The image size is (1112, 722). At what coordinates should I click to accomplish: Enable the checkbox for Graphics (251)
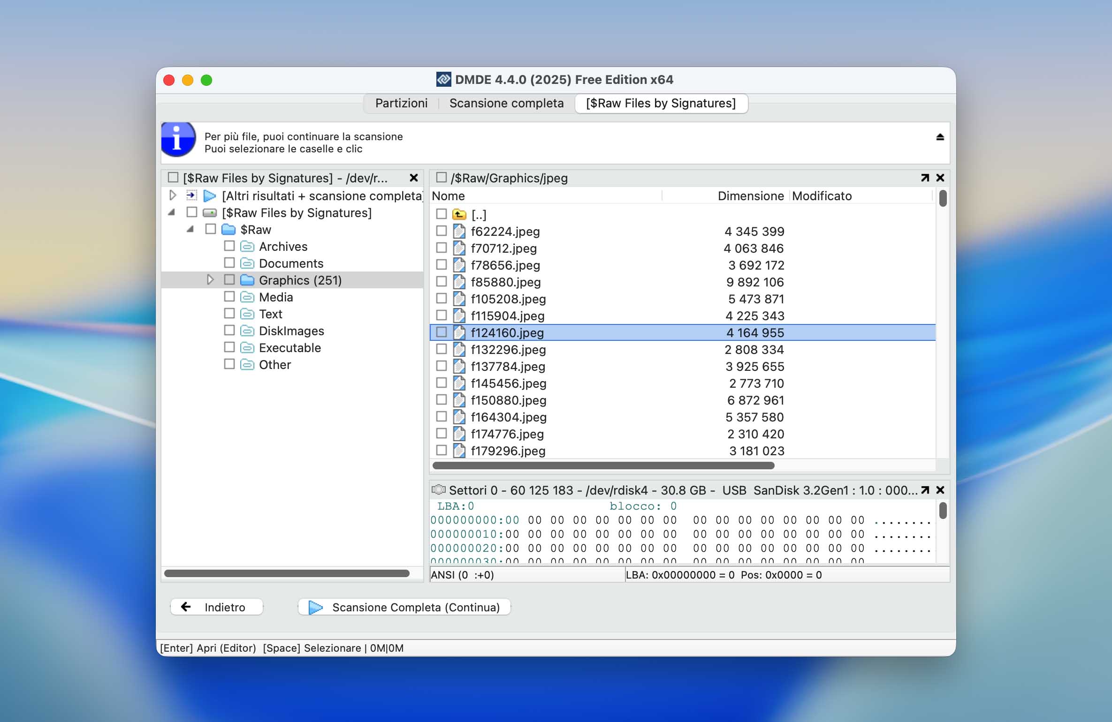229,279
